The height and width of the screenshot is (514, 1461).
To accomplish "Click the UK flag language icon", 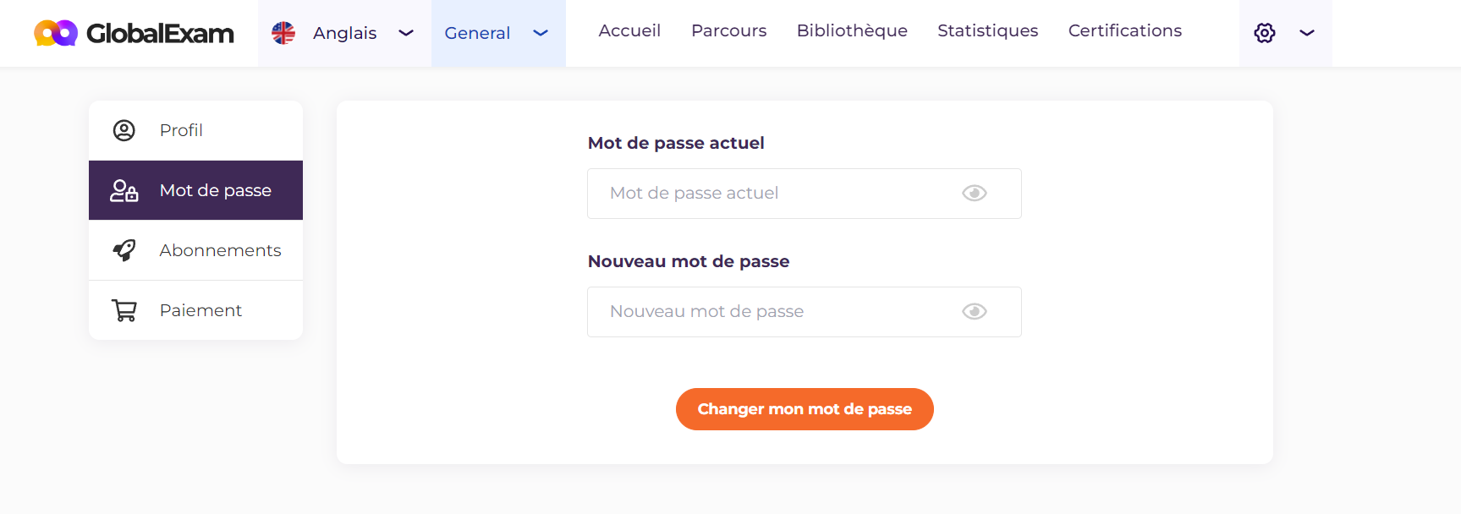I will pyautogui.click(x=283, y=33).
